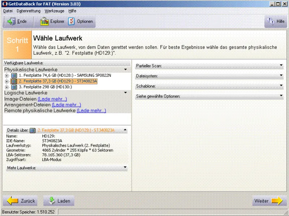
Task: Click the Optionen checkmark icon
Action: (x=71, y=21)
